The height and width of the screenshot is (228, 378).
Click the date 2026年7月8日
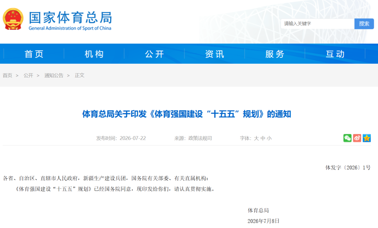[263, 221]
